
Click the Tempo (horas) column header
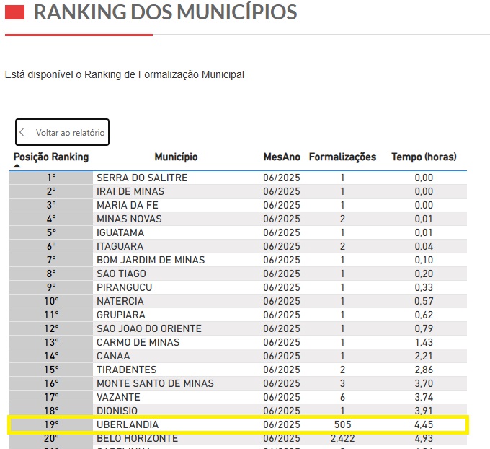424,157
